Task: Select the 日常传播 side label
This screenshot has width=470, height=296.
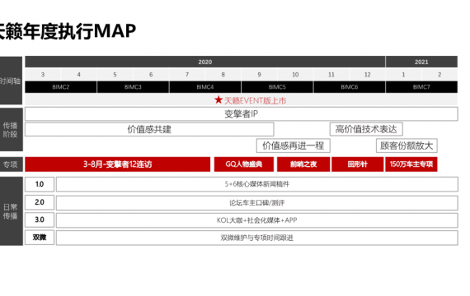Action: point(11,211)
